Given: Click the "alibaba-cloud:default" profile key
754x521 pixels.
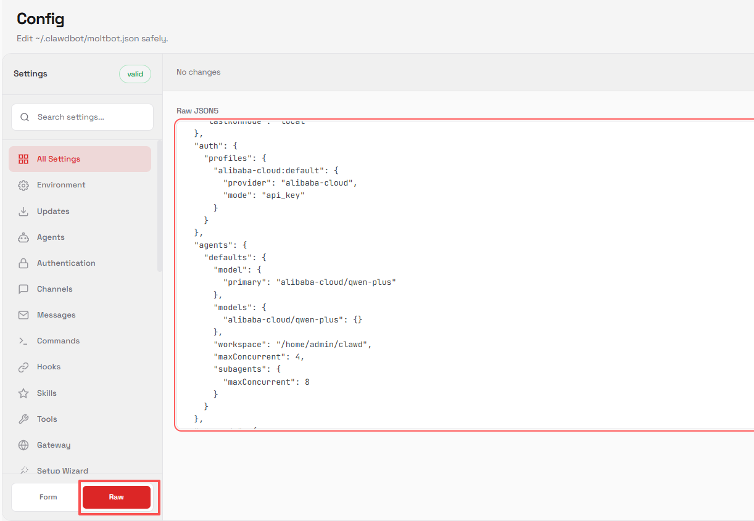Looking at the screenshot, I should click(276, 171).
